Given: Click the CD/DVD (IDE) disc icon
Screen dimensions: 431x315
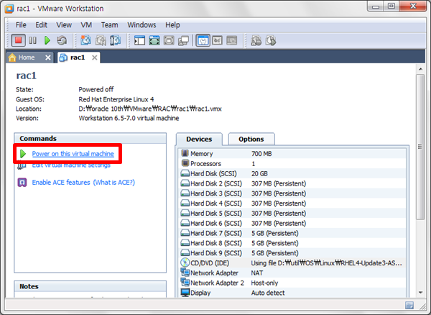Looking at the screenshot, I should [x=185, y=262].
